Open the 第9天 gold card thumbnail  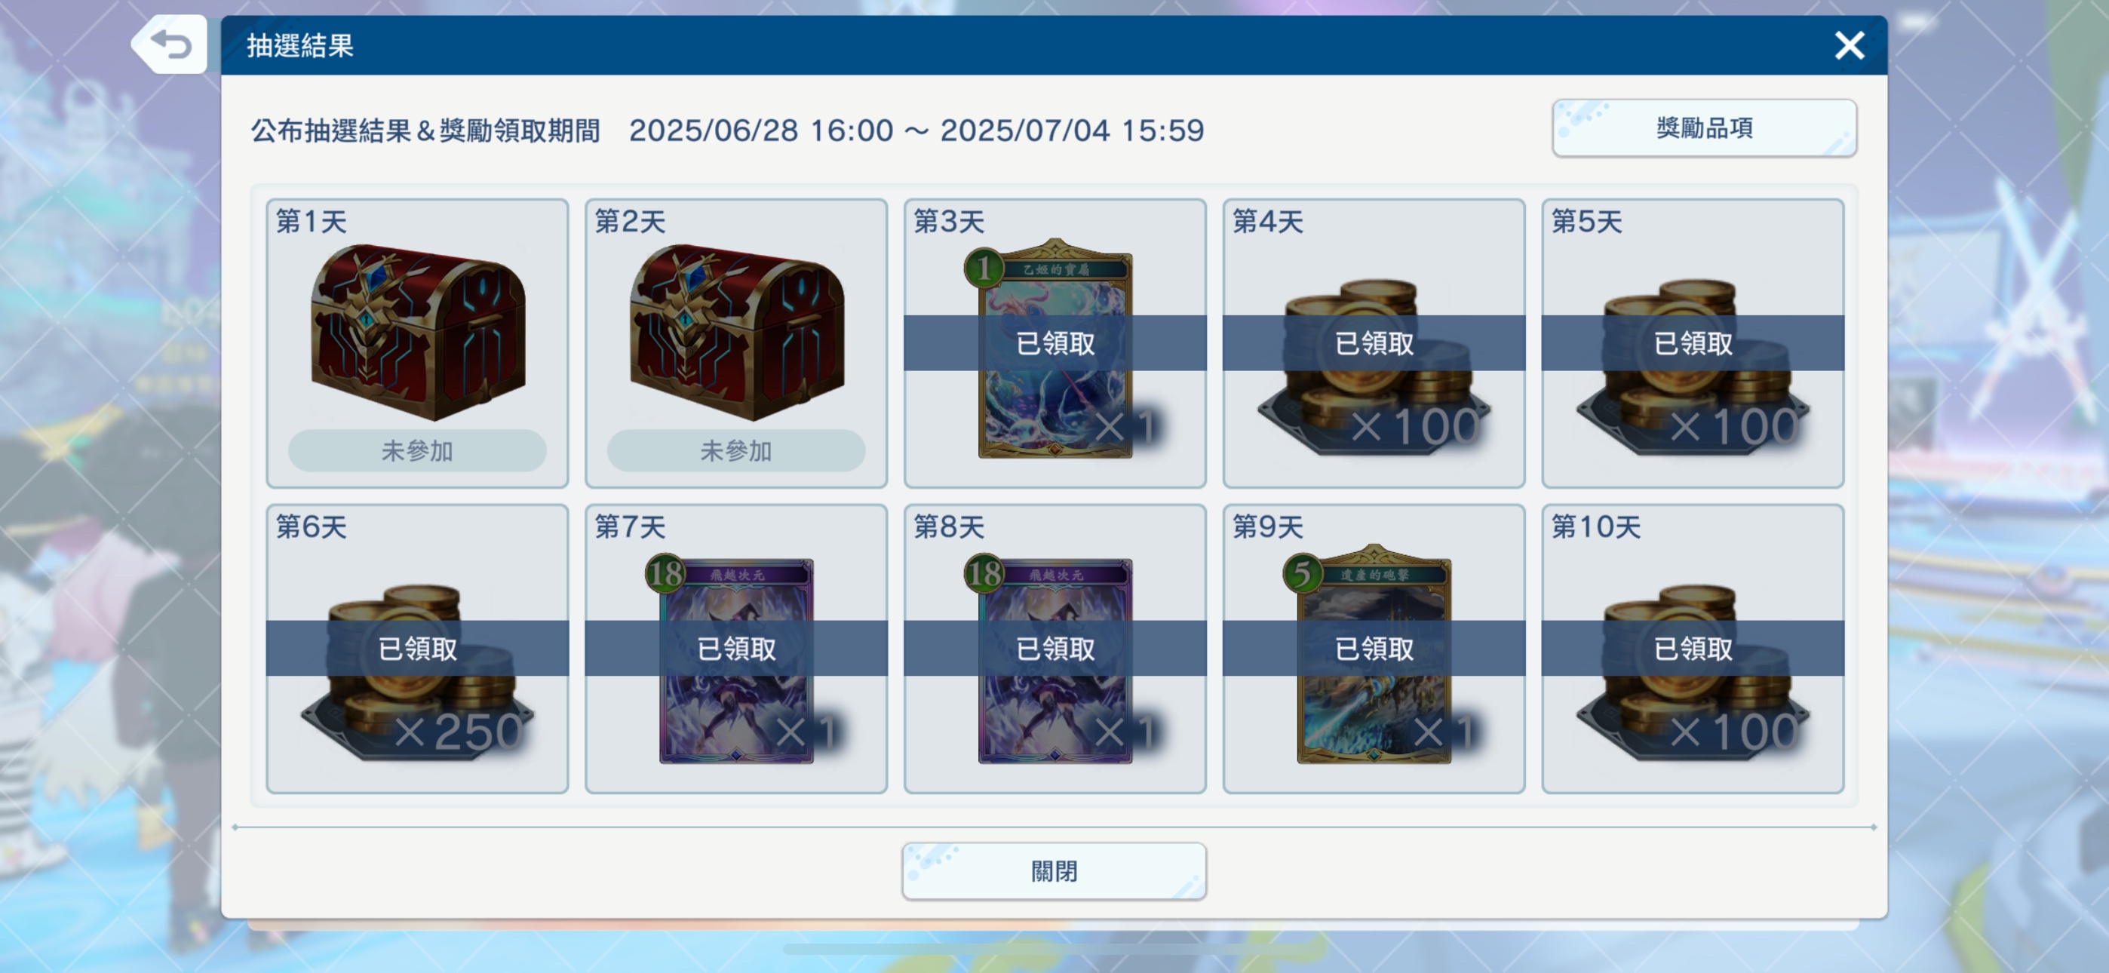(1374, 654)
